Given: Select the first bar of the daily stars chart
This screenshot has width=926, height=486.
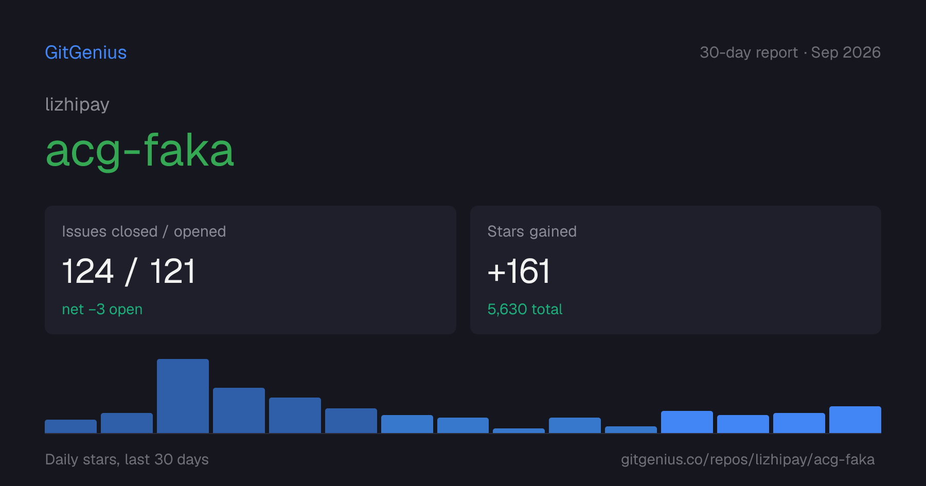Looking at the screenshot, I should [70, 426].
